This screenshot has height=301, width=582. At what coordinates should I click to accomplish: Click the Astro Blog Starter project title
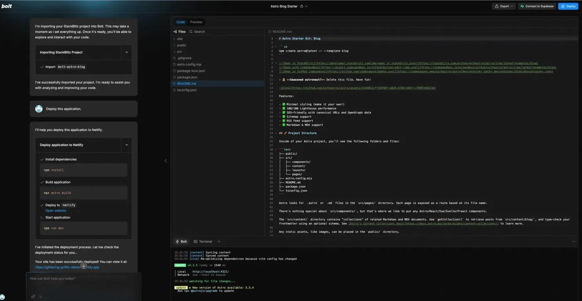284,6
